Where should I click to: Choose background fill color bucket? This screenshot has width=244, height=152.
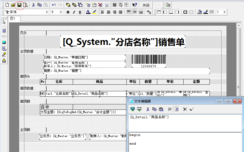click(x=199, y=12)
